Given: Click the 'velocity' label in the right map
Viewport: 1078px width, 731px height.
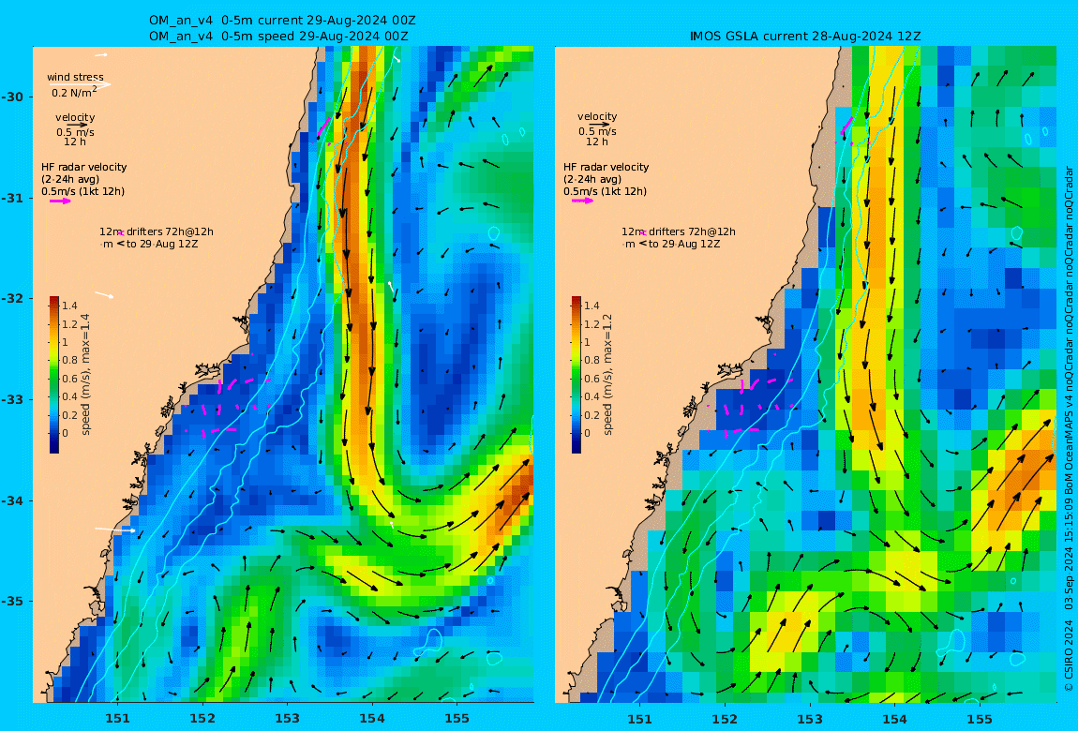Looking at the screenshot, I should pyautogui.click(x=597, y=117).
